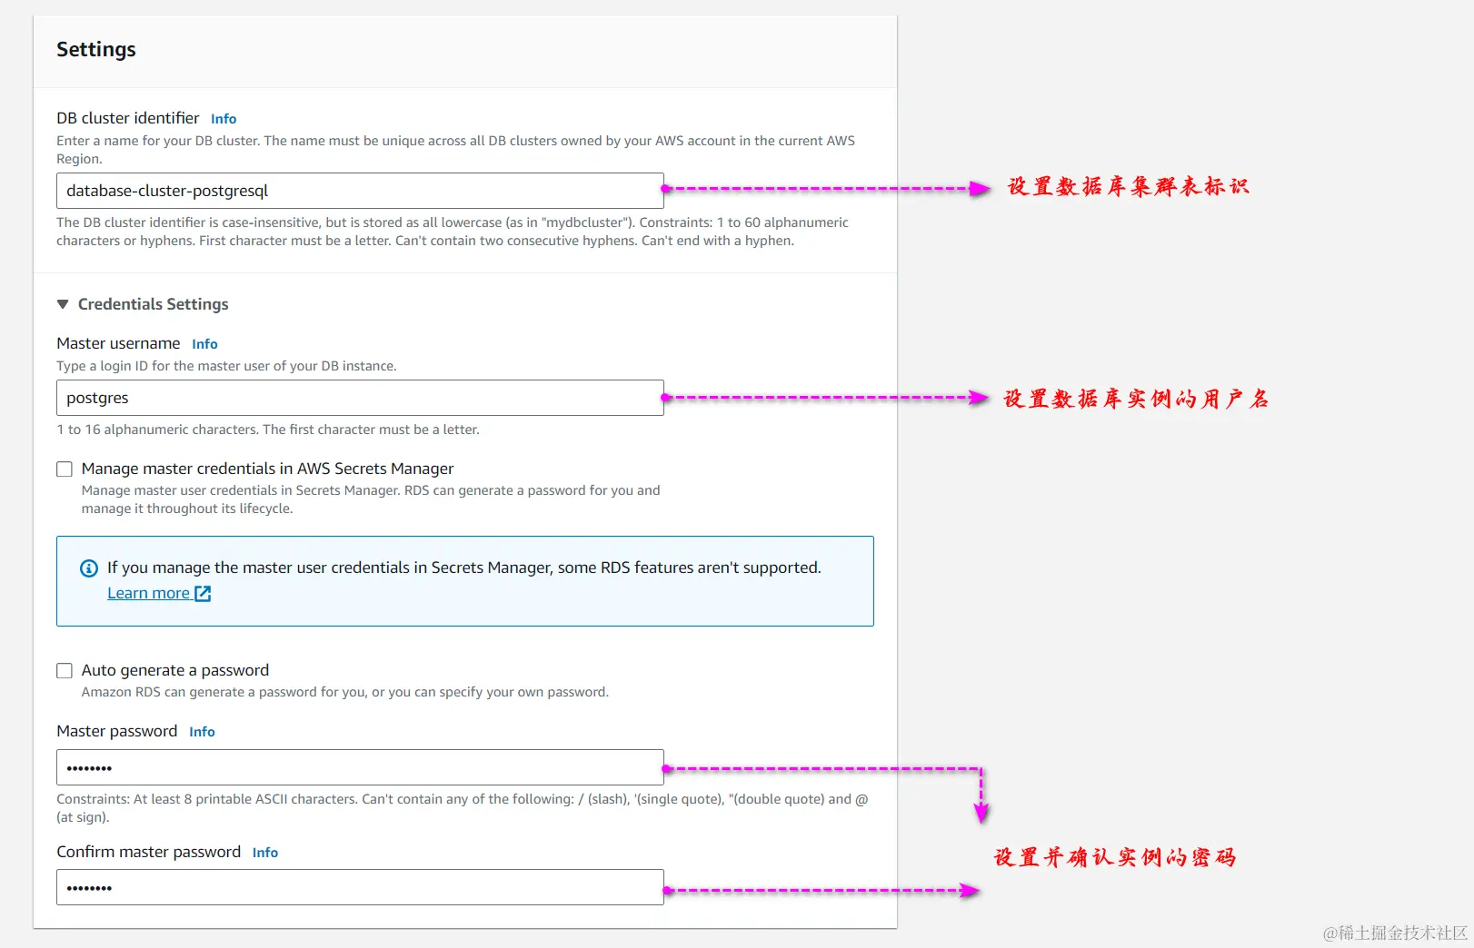This screenshot has width=1474, height=948.
Task: Click the 'Confirm master password' label text
Action: pos(148,852)
